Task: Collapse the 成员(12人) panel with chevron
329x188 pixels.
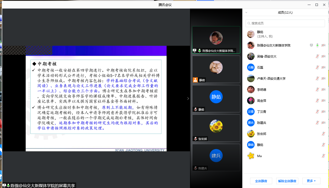Action: (x=246, y=12)
